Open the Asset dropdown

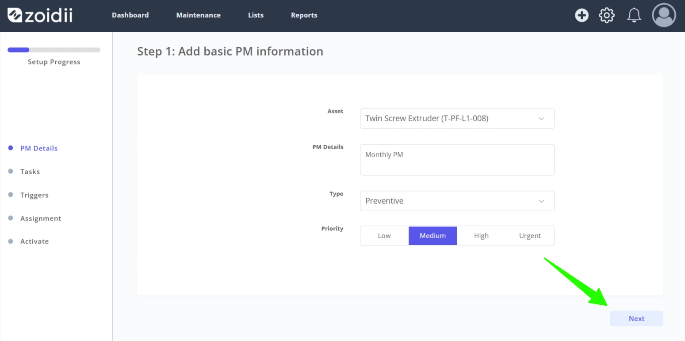point(457,119)
